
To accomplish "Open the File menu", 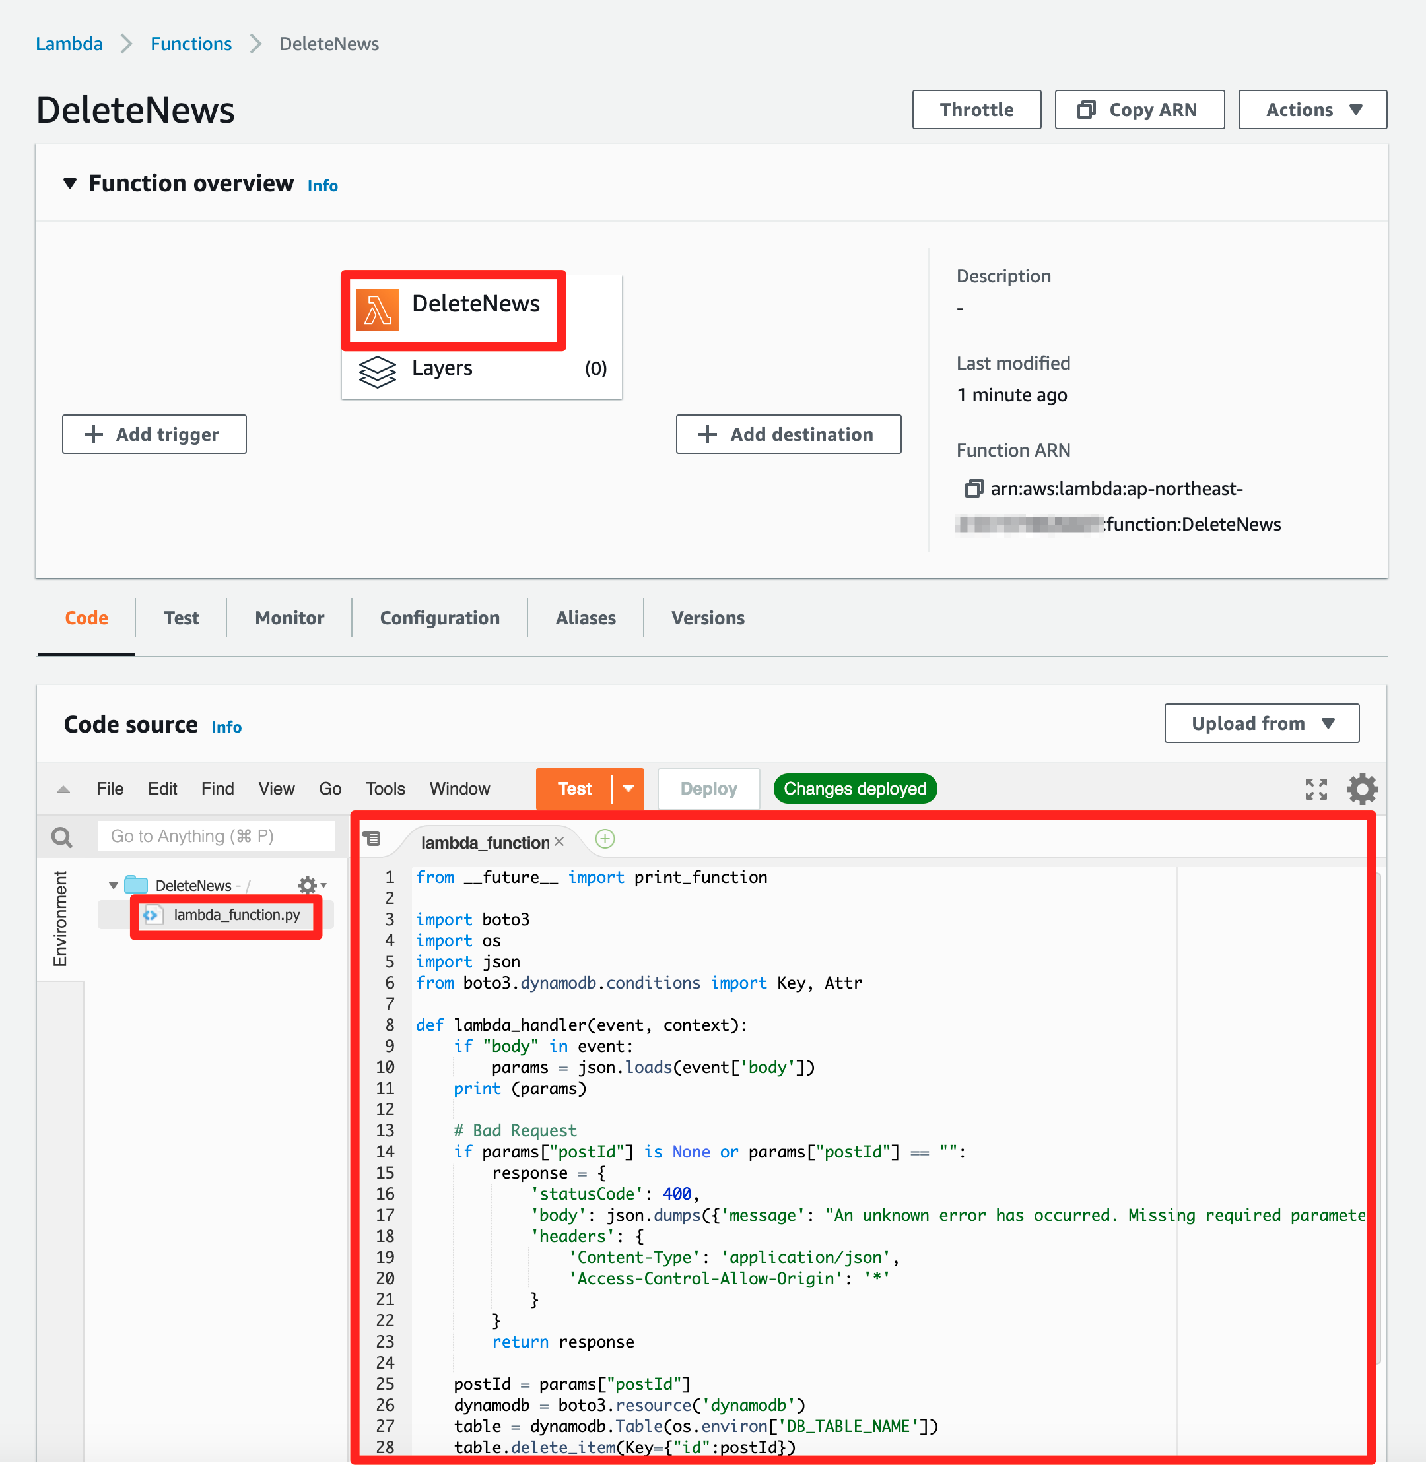I will tap(110, 789).
